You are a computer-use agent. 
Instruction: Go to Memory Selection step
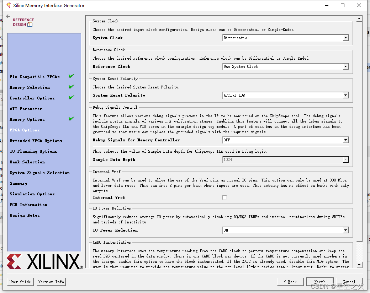(x=30, y=87)
